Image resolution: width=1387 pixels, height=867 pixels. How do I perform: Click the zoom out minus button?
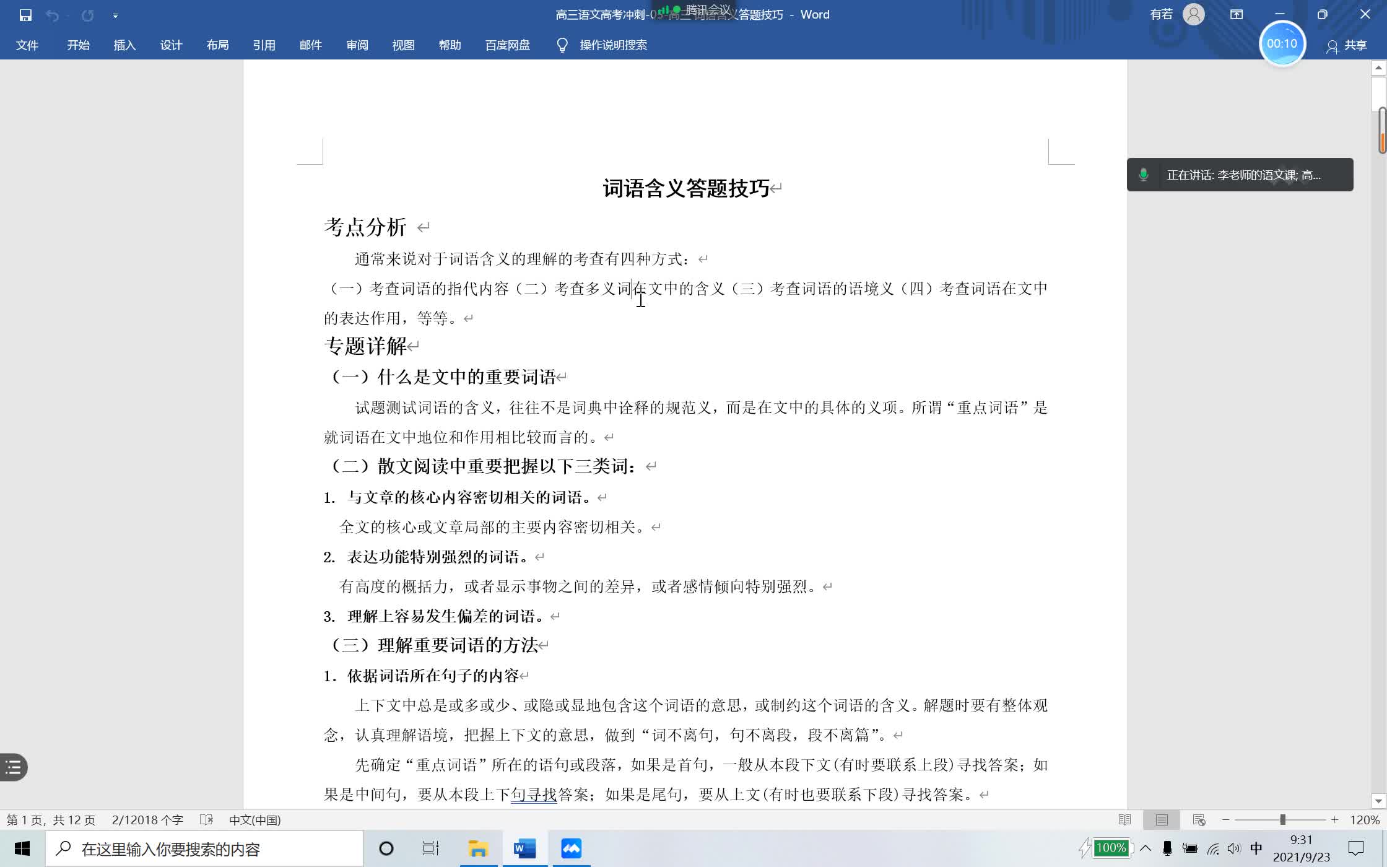pos(1225,820)
